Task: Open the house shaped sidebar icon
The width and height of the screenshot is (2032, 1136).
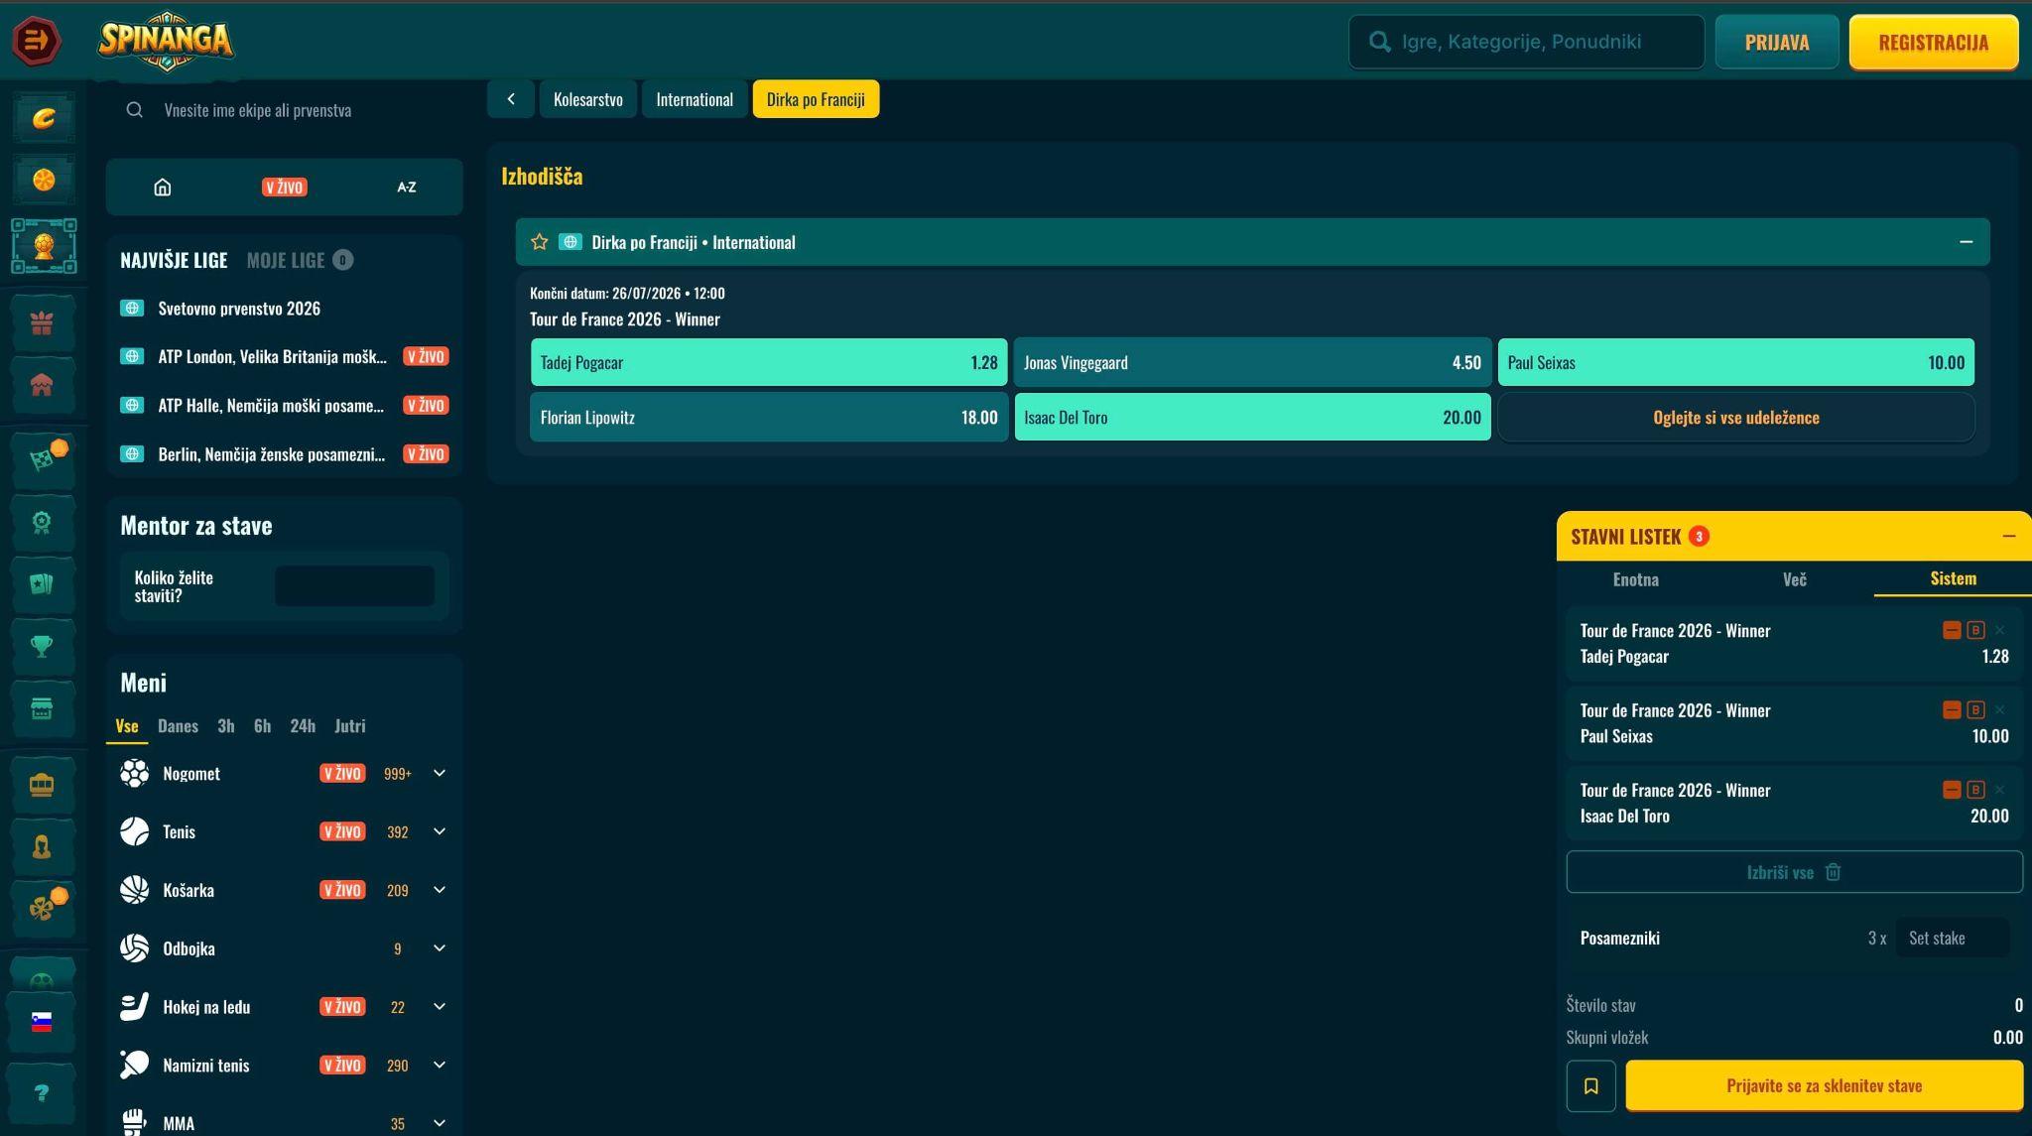Action: point(42,385)
